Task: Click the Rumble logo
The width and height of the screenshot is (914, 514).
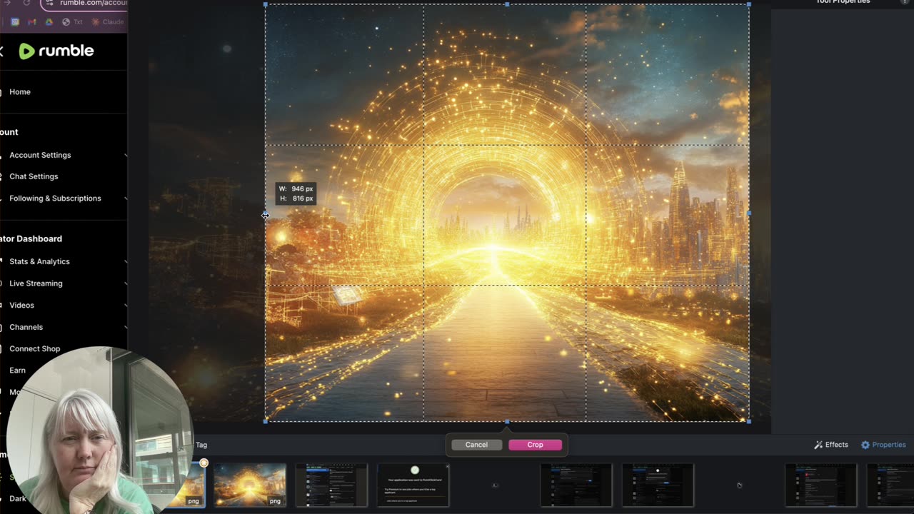Action: click(56, 51)
